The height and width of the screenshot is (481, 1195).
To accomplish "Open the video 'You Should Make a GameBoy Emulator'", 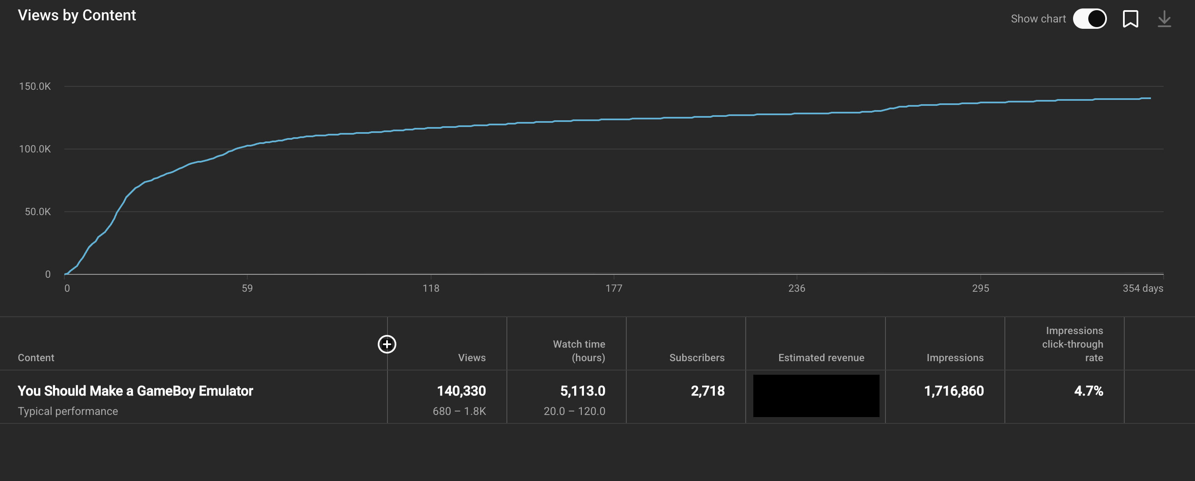I will [136, 390].
